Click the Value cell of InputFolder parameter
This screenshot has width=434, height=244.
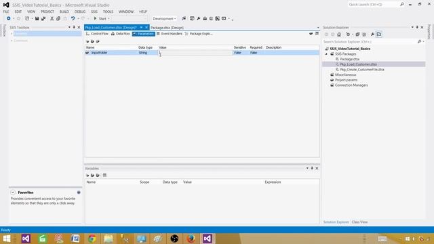coord(195,53)
